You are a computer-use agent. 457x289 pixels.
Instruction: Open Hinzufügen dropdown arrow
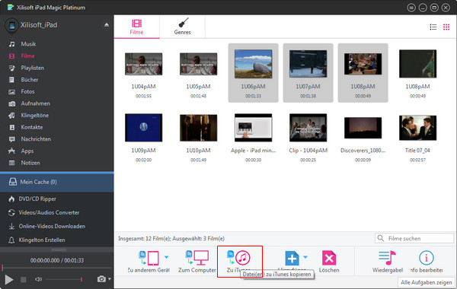[305, 257]
